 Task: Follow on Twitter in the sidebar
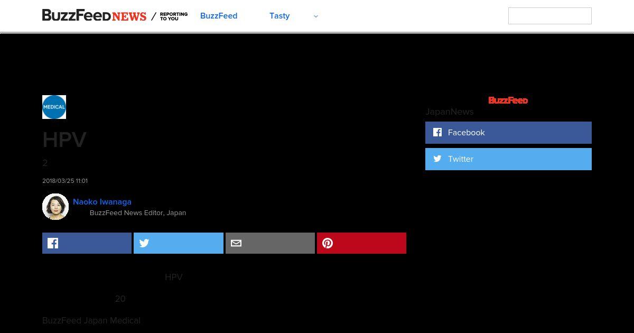(508, 159)
